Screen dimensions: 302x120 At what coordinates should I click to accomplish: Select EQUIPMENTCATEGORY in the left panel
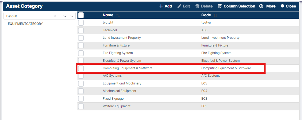(x=25, y=24)
